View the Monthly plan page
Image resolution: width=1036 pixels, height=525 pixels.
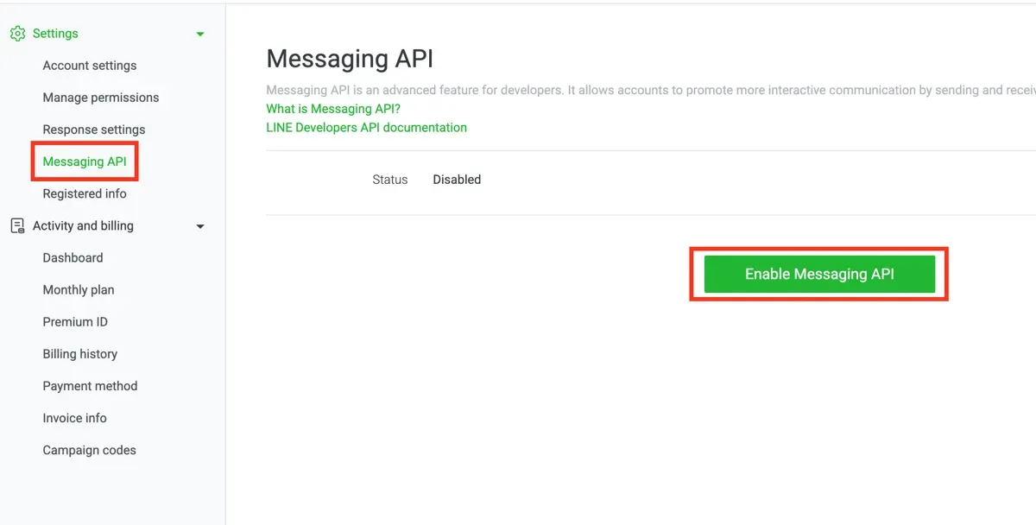(79, 289)
